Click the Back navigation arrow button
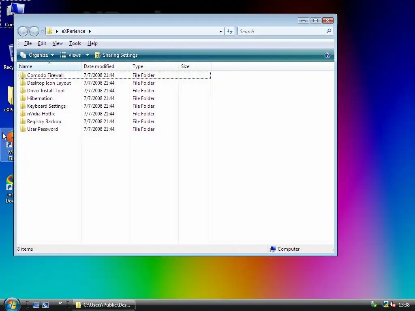 (23, 31)
